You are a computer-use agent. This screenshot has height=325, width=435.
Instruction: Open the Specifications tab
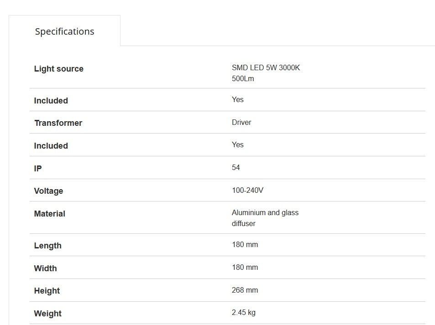(x=65, y=31)
